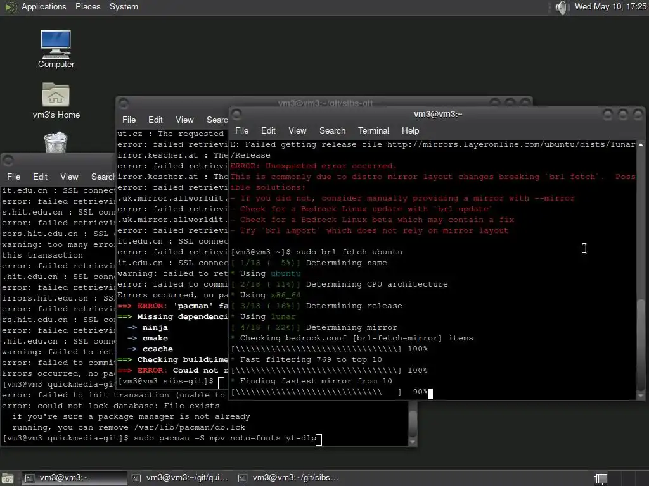
Task: Click 'Determining release' line in front terminal
Action: 354,306
